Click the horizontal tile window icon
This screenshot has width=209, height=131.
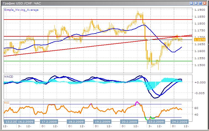[x=196, y=3]
